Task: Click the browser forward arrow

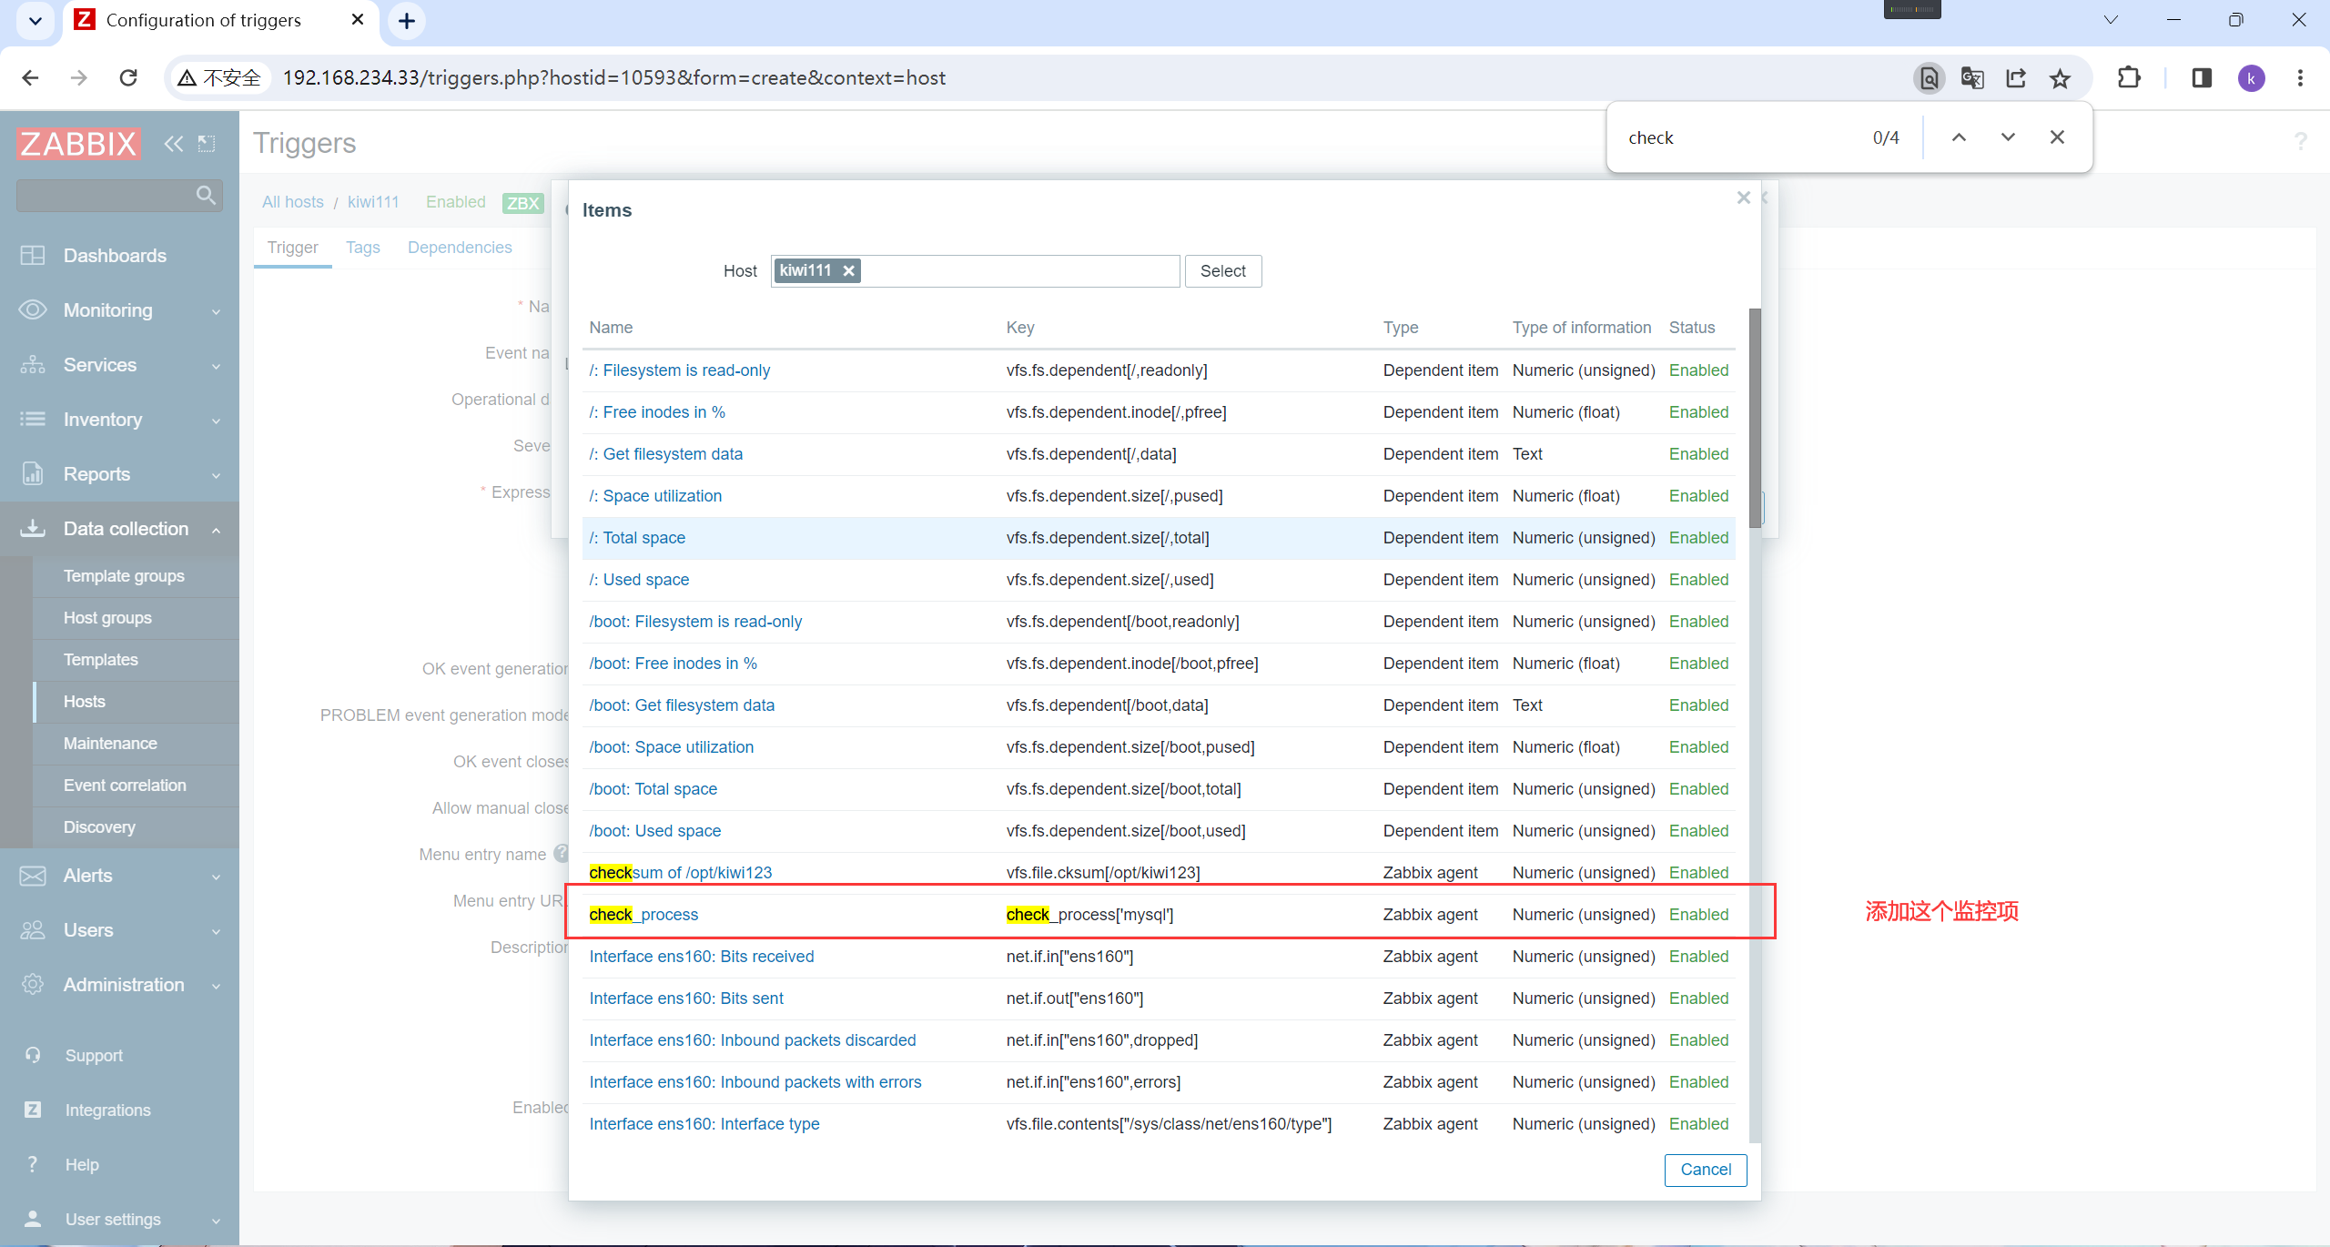Action: click(x=79, y=78)
